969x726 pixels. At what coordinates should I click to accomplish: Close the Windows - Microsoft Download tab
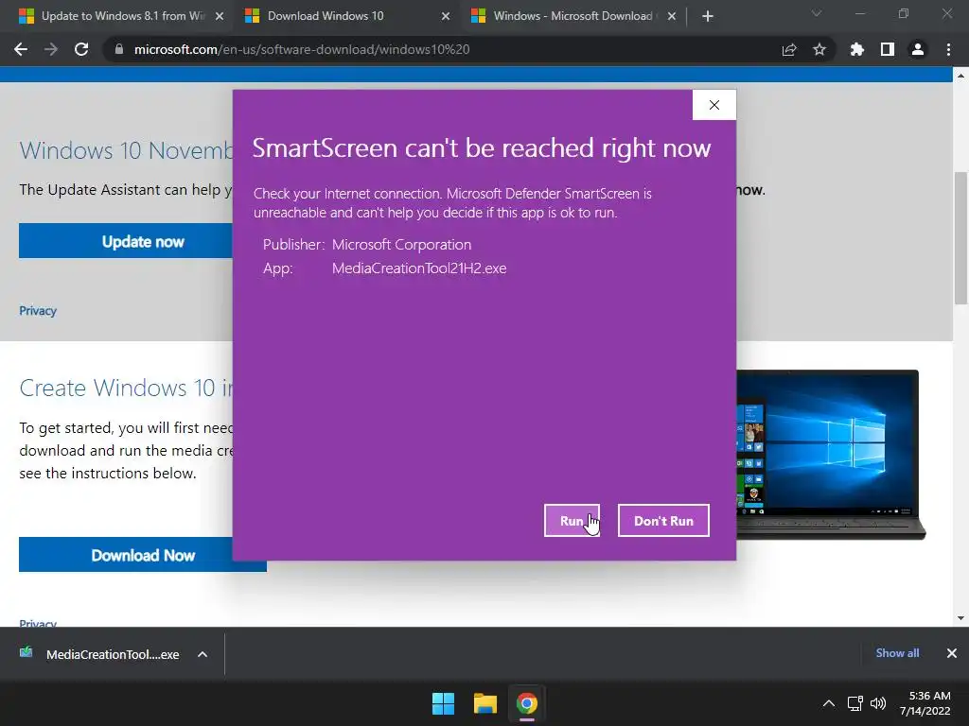pyautogui.click(x=672, y=16)
